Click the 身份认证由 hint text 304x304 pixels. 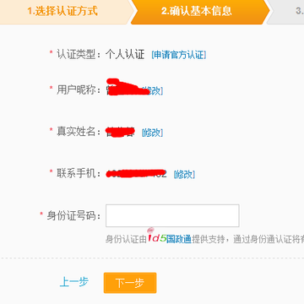[x=126, y=240]
